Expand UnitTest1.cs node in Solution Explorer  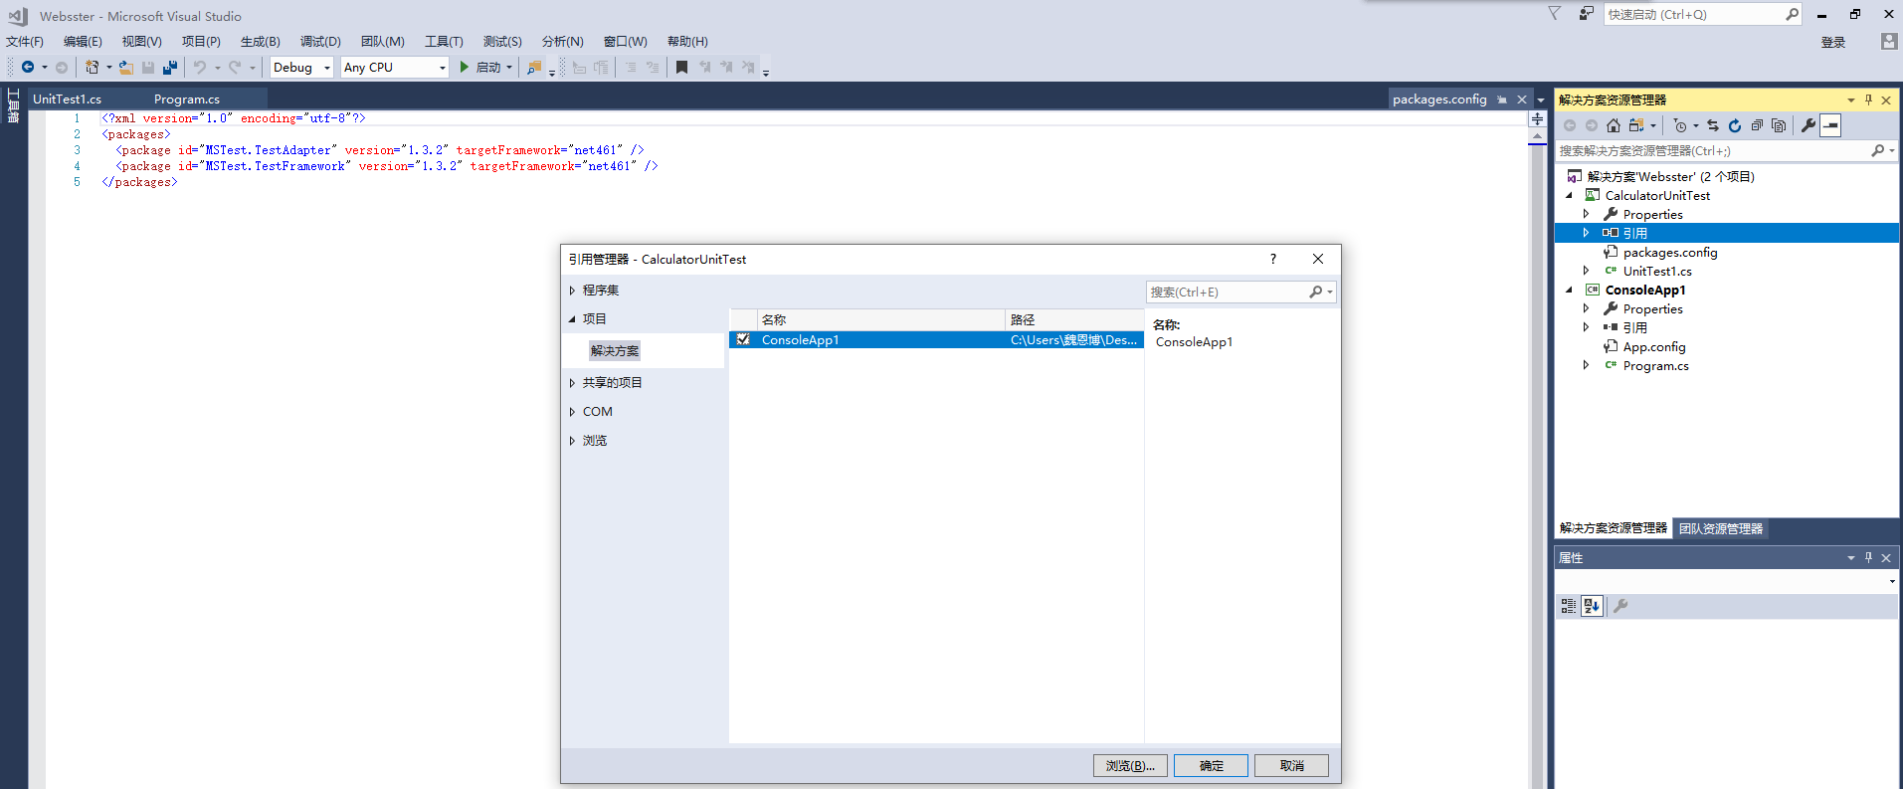coord(1586,271)
